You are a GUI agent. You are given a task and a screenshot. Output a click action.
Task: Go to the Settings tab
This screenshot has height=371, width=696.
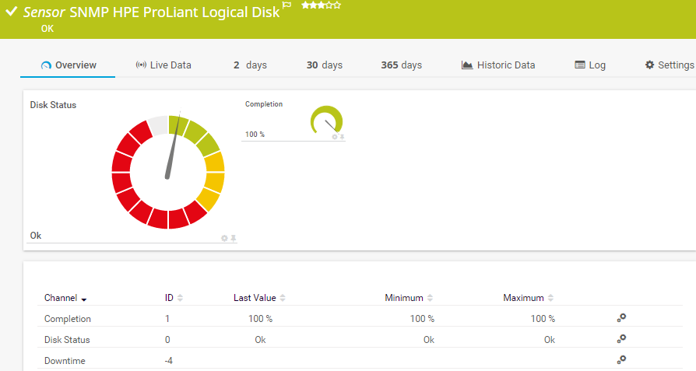click(x=669, y=65)
